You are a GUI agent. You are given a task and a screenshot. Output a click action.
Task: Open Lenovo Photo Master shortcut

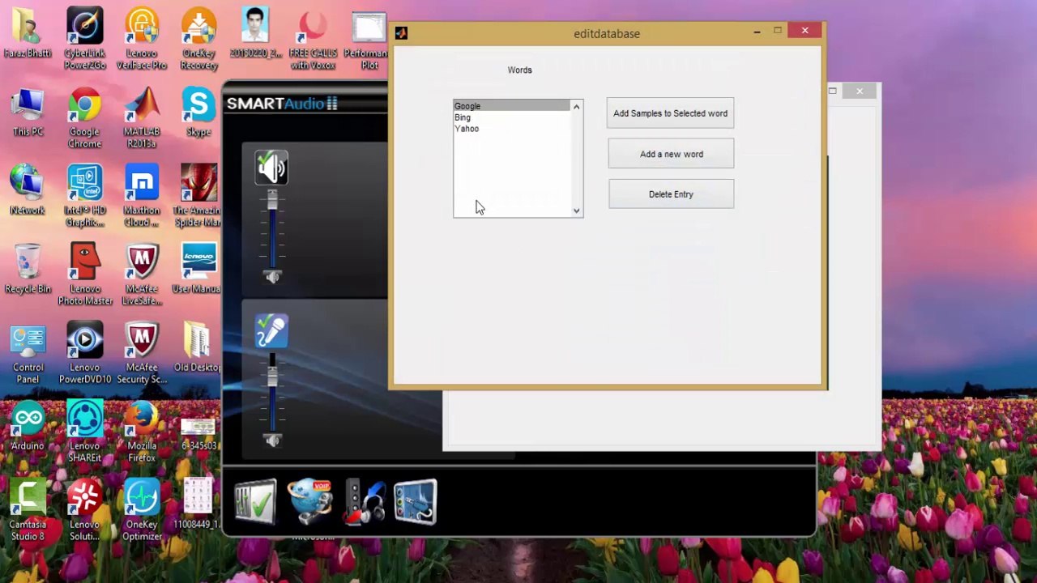pos(85,274)
